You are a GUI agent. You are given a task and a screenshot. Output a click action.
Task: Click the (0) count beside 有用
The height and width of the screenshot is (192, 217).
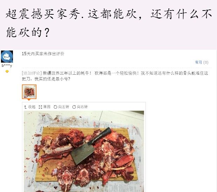[x=206, y=62]
